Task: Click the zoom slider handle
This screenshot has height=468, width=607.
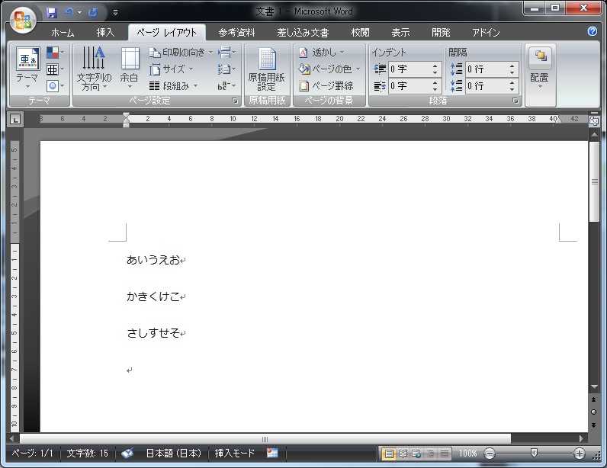Action: pos(534,454)
